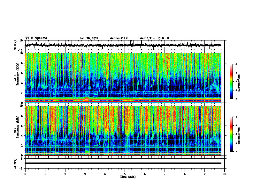Click the ch.2 colorbar log(PSD) label
This screenshot has height=195, width=253.
(239, 135)
